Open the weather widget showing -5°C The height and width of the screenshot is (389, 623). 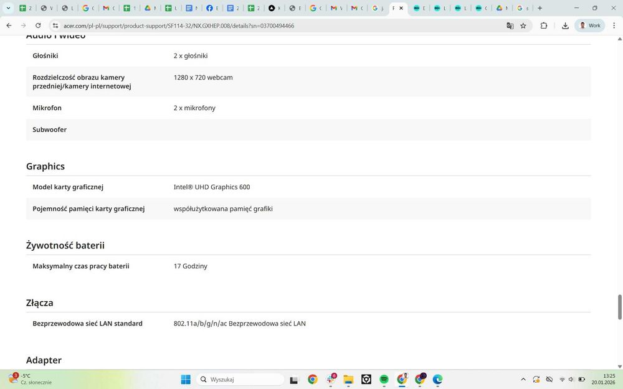pyautogui.click(x=30, y=379)
